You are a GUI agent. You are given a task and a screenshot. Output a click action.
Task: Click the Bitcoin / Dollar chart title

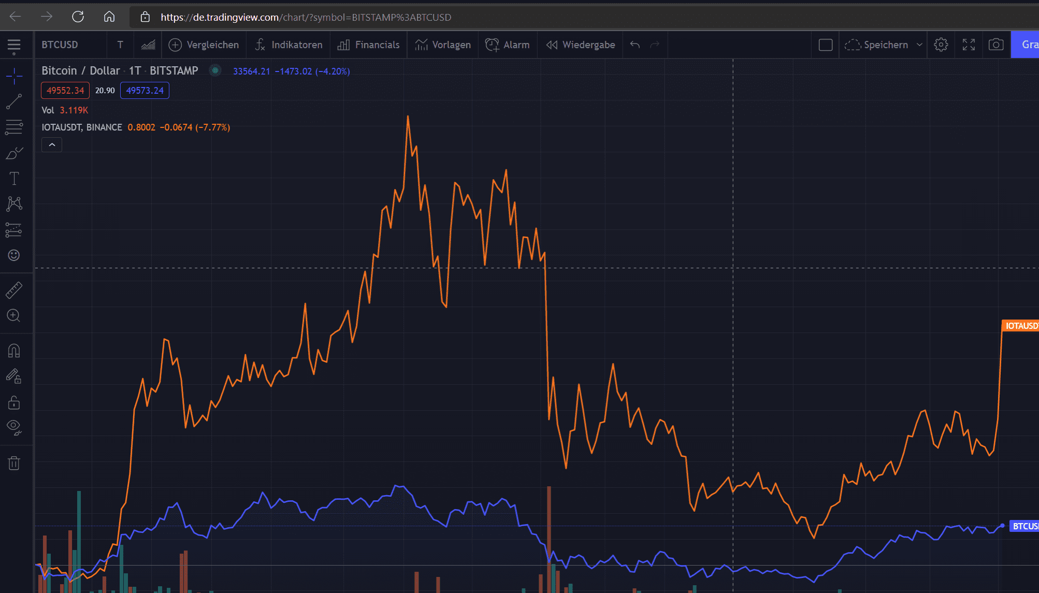120,70
